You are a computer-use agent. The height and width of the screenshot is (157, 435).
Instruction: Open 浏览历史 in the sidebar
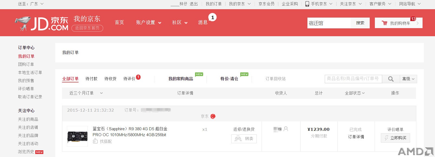[x=26, y=152]
